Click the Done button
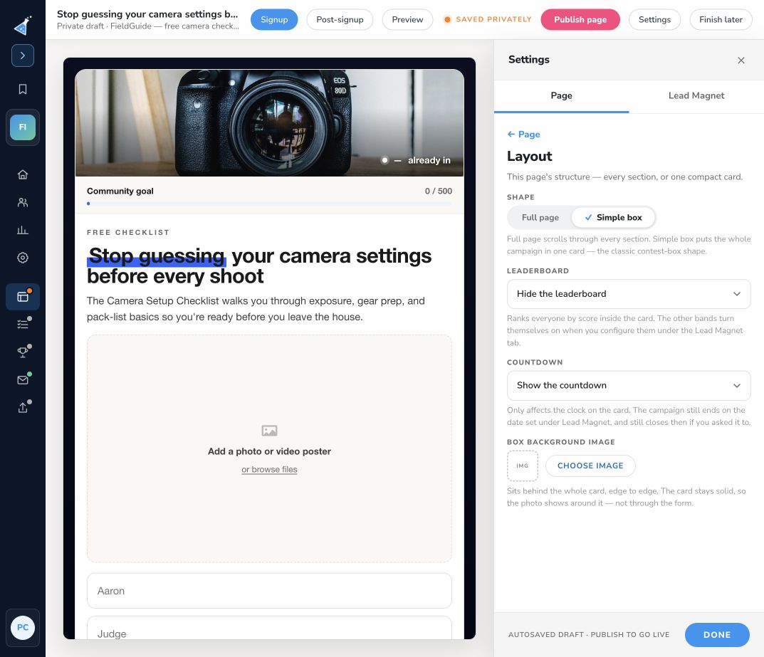Viewport: 764px width, 657px height. (x=717, y=635)
